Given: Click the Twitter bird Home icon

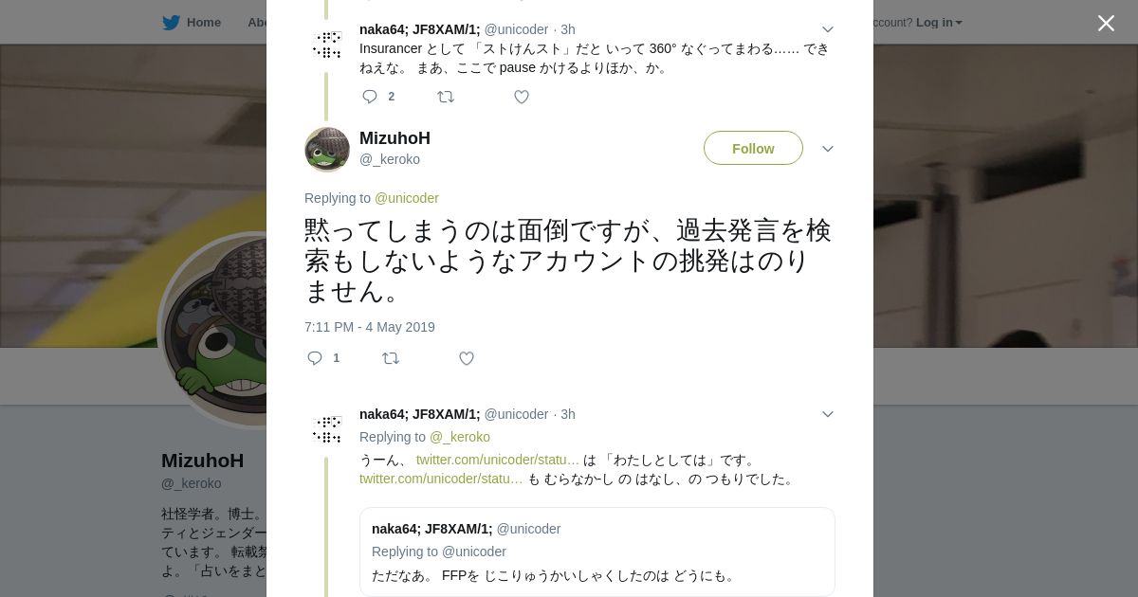Looking at the screenshot, I should 171,23.
